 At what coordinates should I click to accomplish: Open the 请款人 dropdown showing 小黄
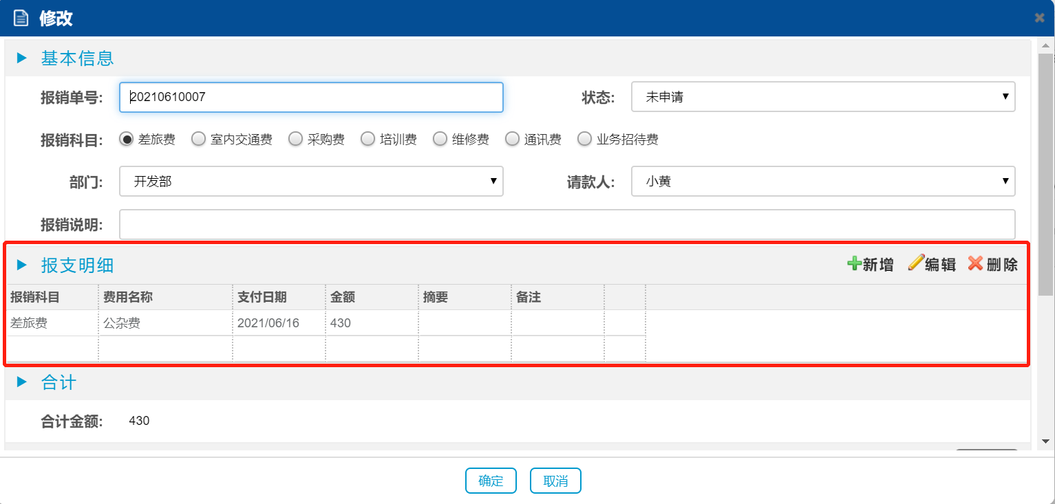(x=822, y=182)
